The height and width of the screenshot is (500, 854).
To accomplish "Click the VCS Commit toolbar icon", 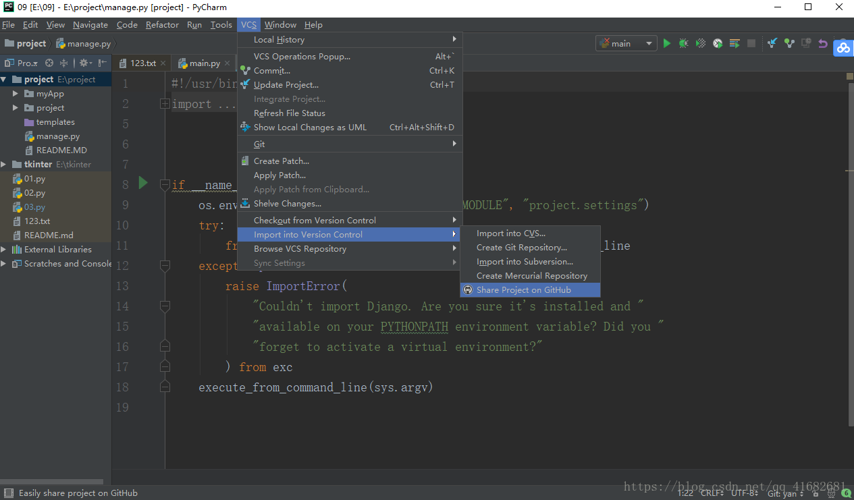I will tap(789, 43).
